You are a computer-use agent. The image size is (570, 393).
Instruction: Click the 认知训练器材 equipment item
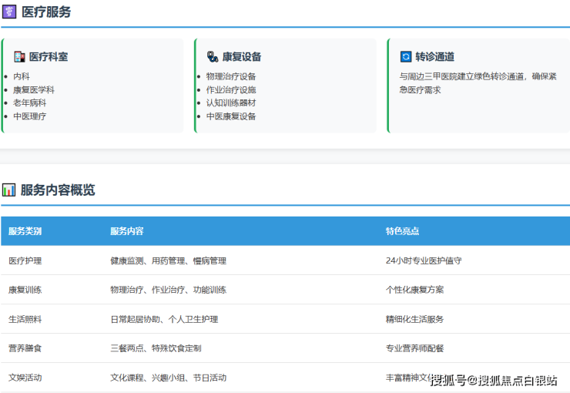(231, 102)
